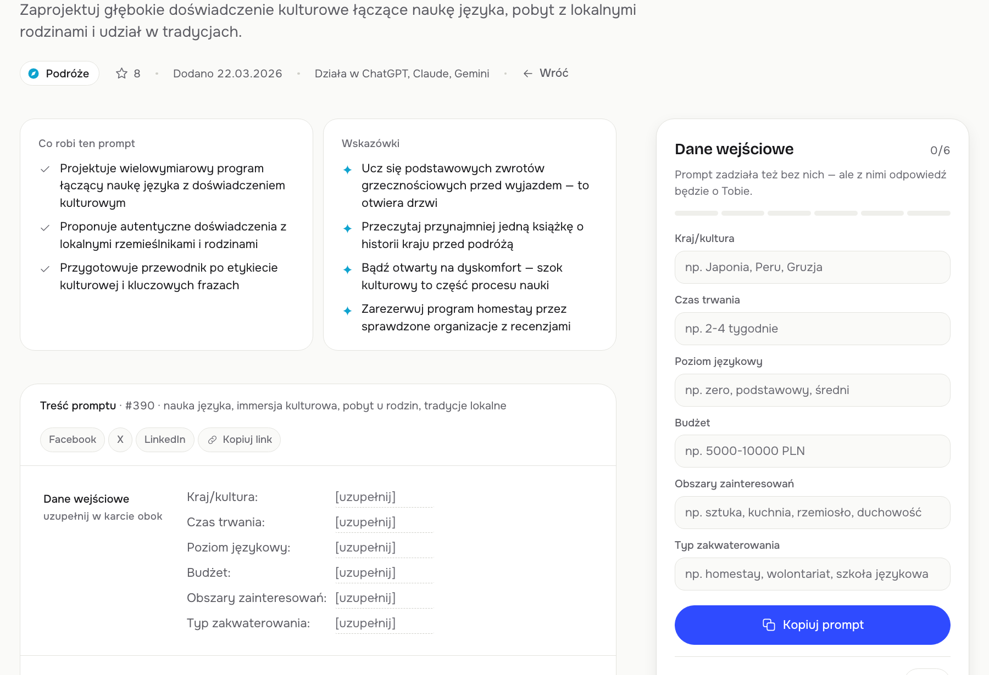Click the checkmark beside Proponuje autentyczne doświadczenia

pyautogui.click(x=45, y=227)
